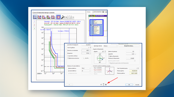This screenshot has height=97, width=174.
Task: Increase Coef. di utilizzo with up arrow
Action: point(90,47)
